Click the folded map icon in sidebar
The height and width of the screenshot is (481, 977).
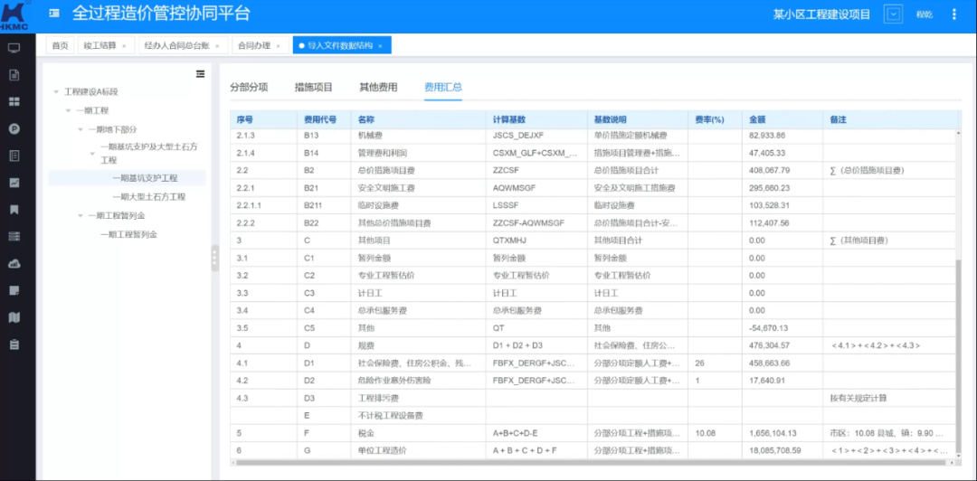pos(14,317)
